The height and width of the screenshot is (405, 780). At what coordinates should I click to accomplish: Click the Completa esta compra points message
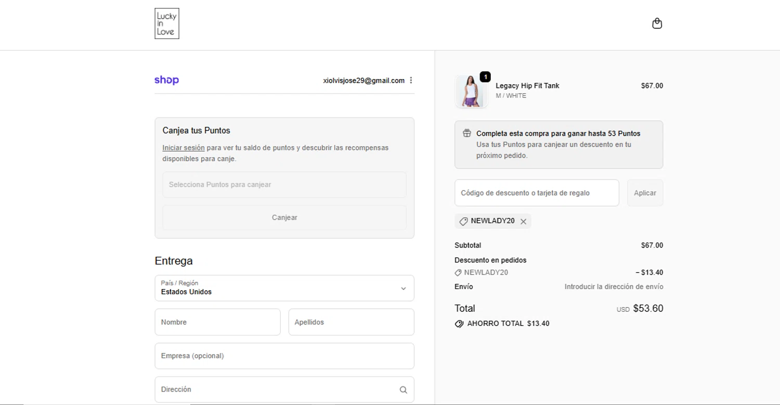pos(558,134)
